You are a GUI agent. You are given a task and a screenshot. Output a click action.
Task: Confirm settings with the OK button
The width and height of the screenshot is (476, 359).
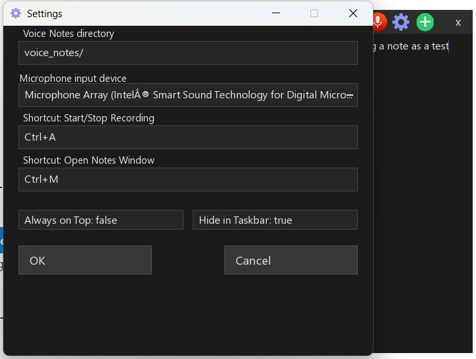[x=85, y=260]
